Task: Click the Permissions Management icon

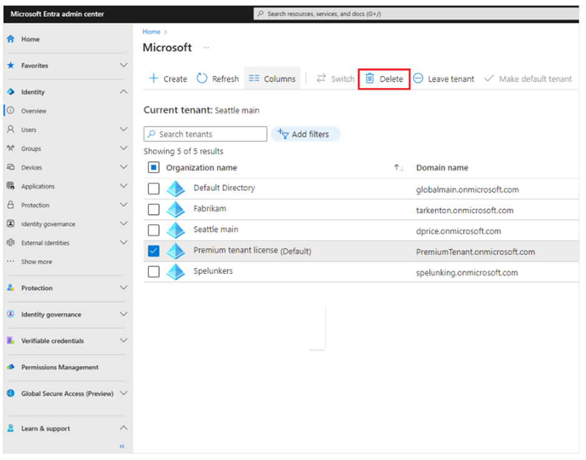Action: click(x=11, y=367)
